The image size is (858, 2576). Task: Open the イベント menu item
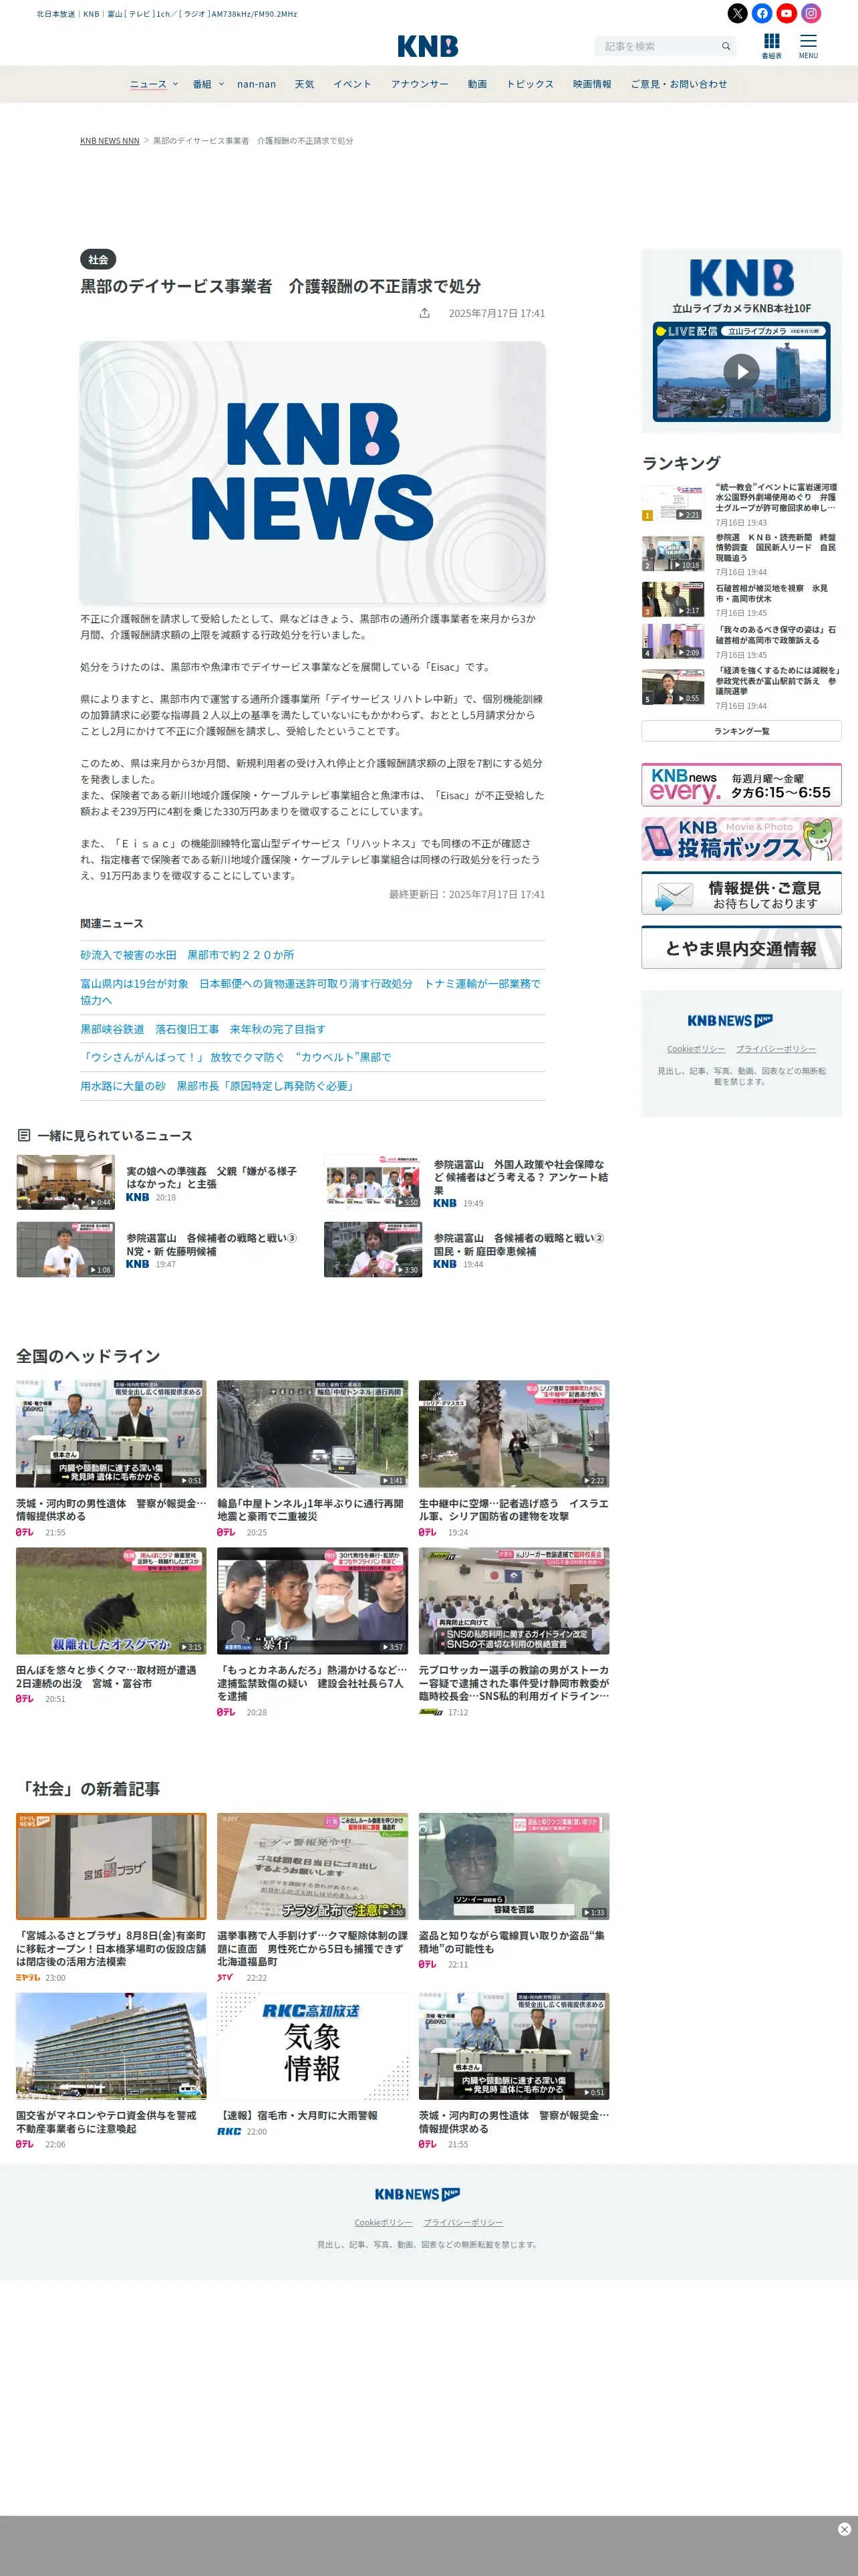(x=353, y=84)
